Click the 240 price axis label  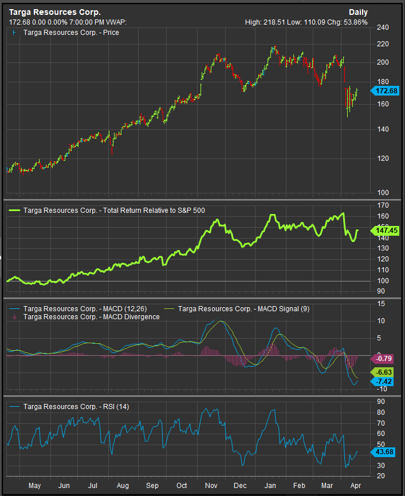point(383,27)
